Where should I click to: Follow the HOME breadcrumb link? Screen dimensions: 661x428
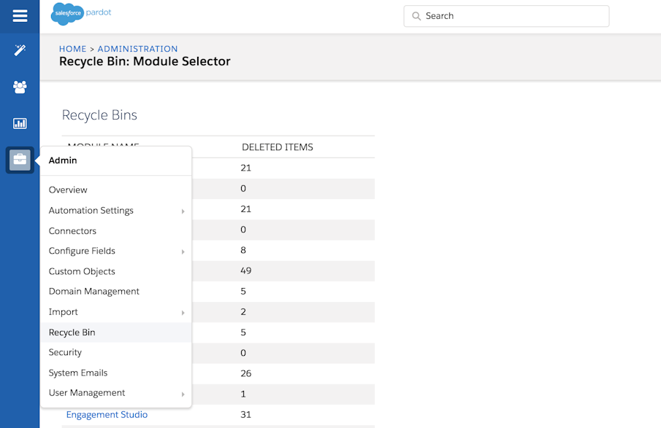pyautogui.click(x=72, y=49)
